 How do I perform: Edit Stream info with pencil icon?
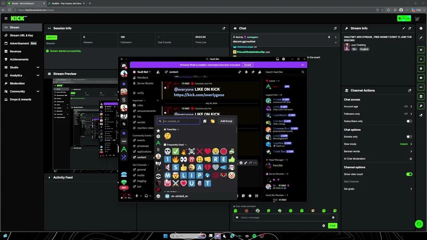coord(404,28)
